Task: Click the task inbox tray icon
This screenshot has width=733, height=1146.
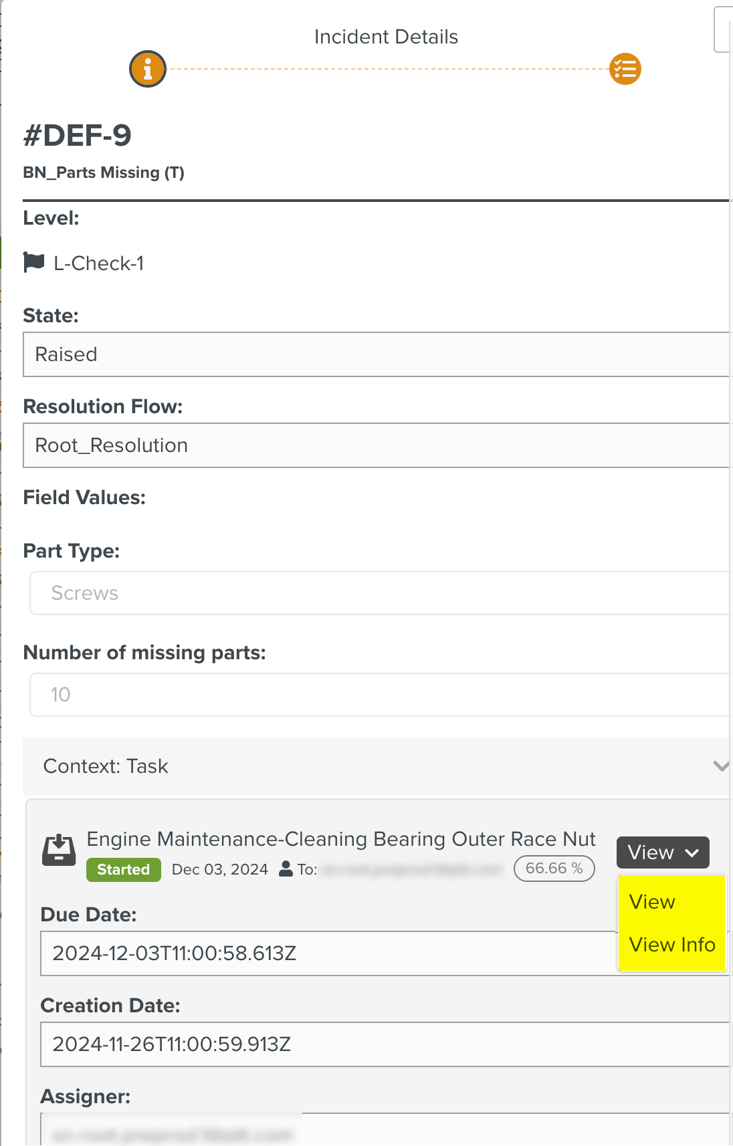Action: click(59, 850)
